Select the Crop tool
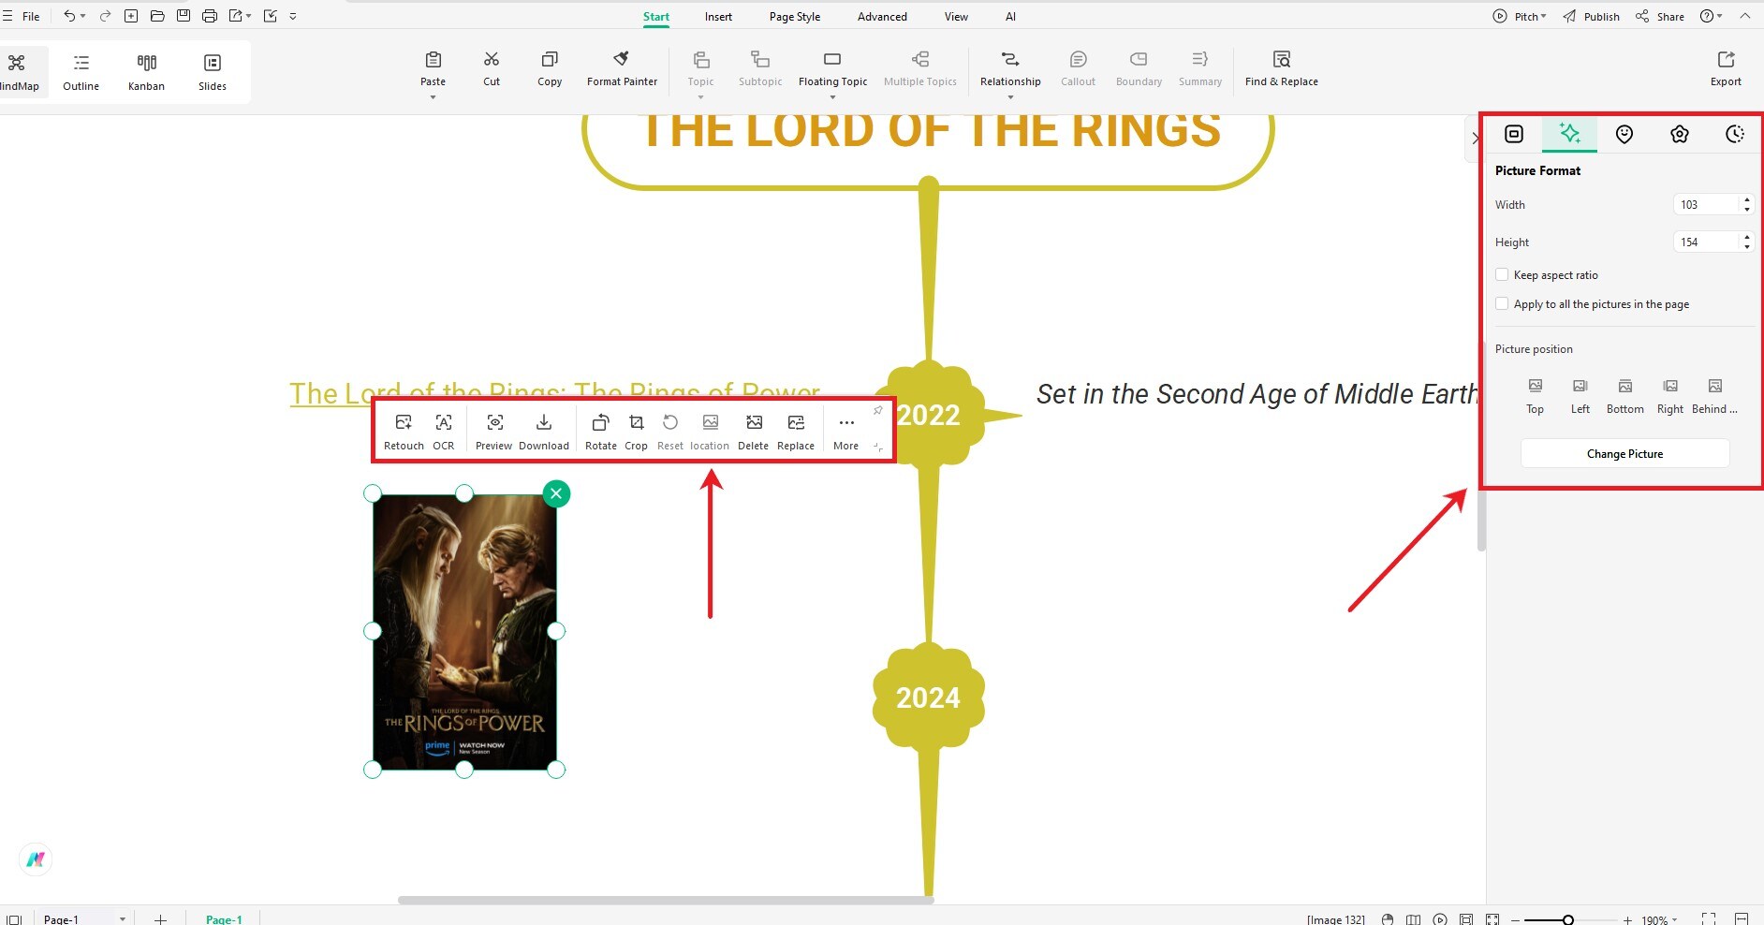The image size is (1764, 925). click(x=637, y=432)
